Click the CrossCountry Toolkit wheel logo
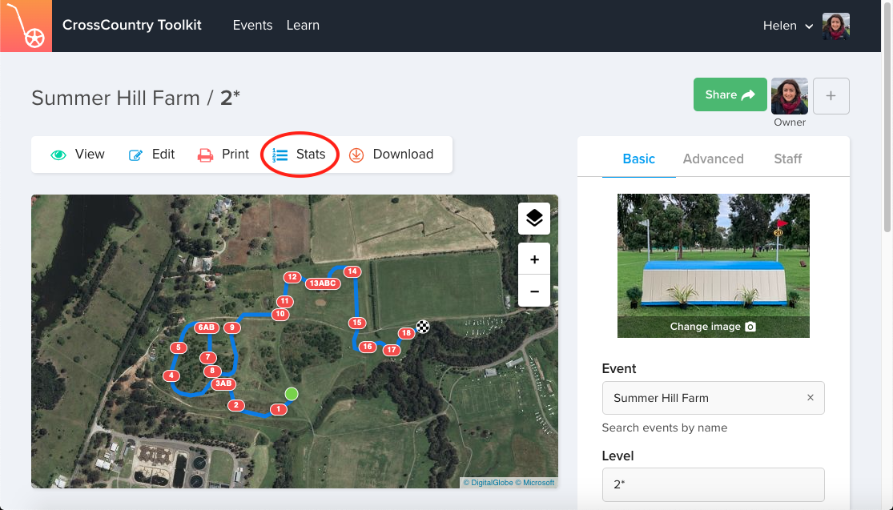 [x=26, y=26]
